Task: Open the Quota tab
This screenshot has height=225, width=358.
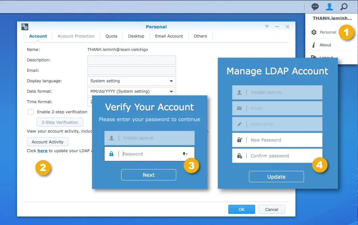Action: pos(111,36)
